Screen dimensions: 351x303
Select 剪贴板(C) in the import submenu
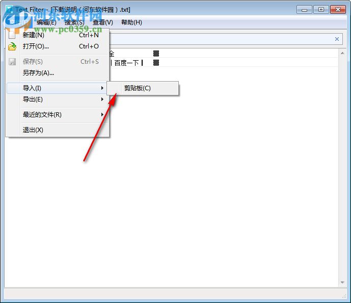[x=143, y=88]
